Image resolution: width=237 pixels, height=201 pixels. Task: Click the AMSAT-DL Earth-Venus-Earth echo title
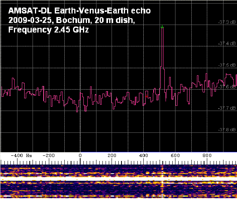[x=79, y=11]
